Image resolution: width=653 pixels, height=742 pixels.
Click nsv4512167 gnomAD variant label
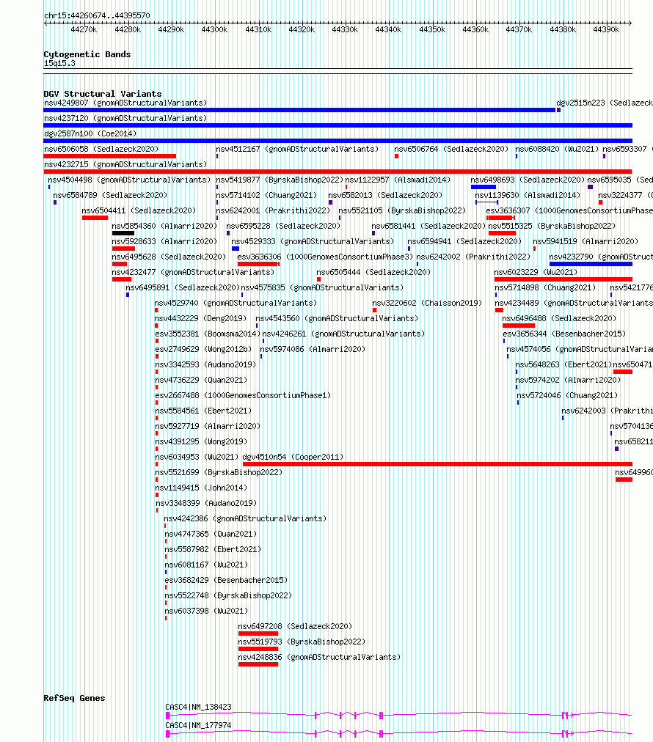point(297,149)
